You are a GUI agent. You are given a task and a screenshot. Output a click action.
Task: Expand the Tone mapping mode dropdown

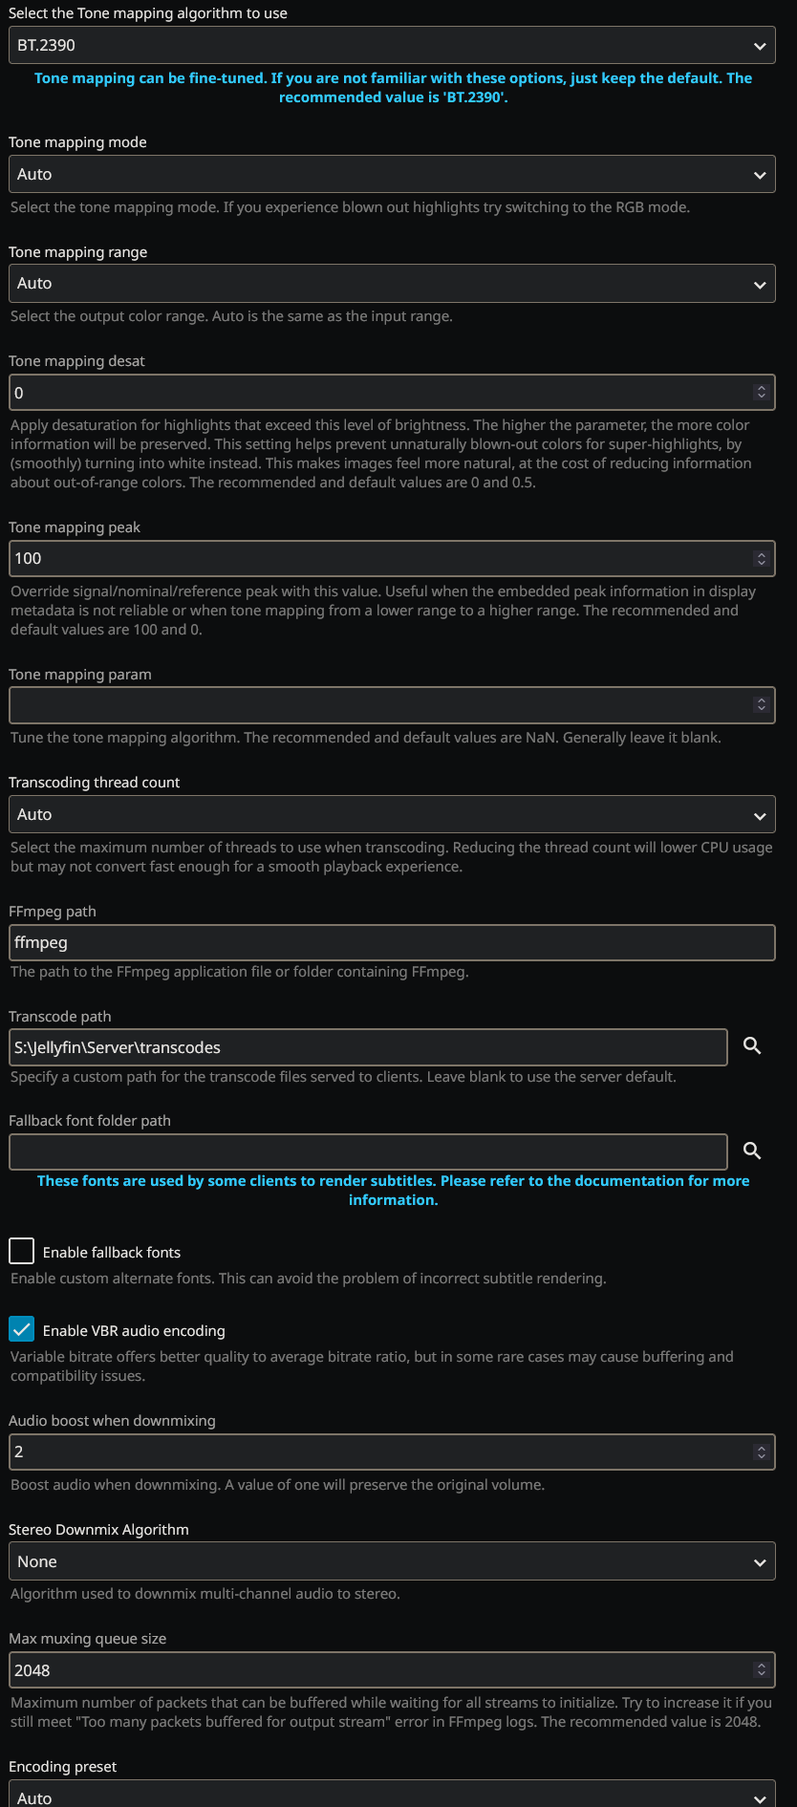point(392,174)
